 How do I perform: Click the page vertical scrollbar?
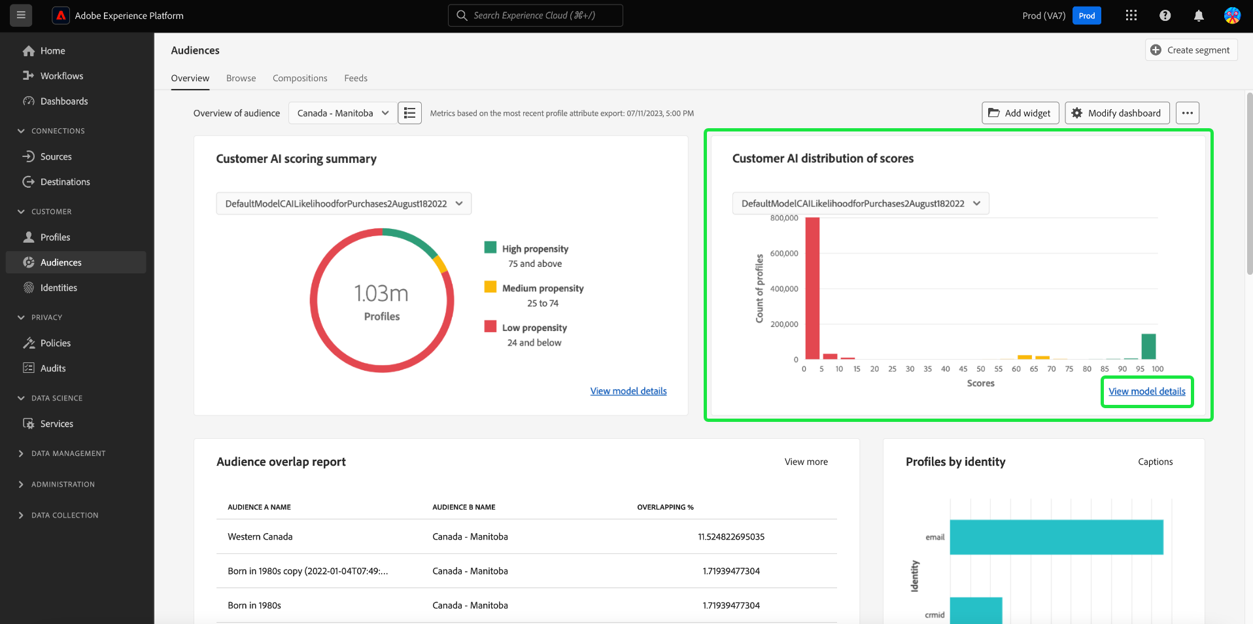click(x=1249, y=183)
